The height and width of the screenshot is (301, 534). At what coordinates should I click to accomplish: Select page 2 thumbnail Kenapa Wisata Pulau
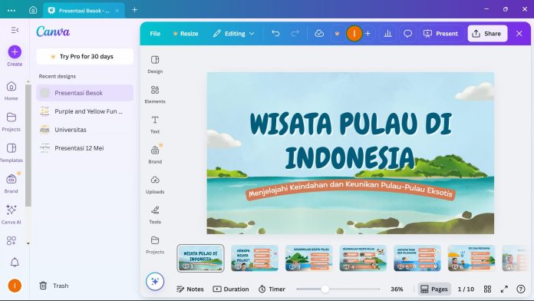click(255, 258)
